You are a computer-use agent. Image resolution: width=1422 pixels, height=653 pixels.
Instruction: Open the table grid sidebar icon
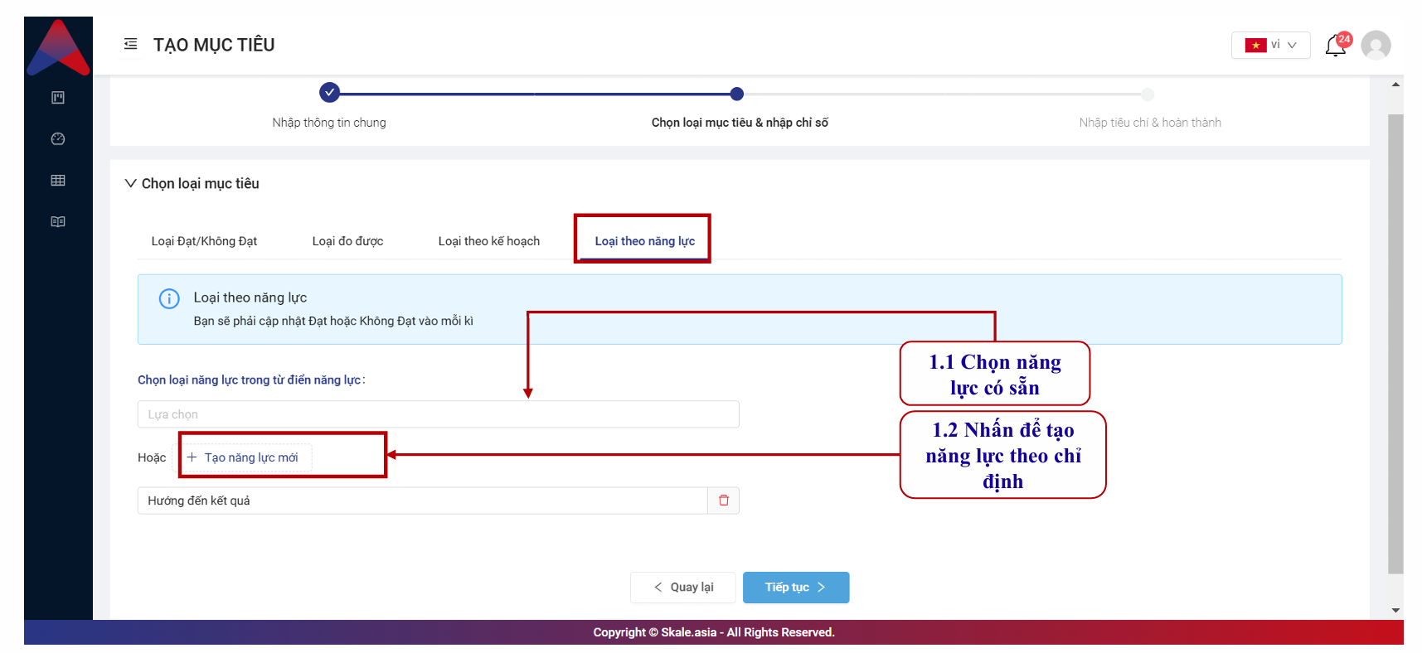pos(58,181)
